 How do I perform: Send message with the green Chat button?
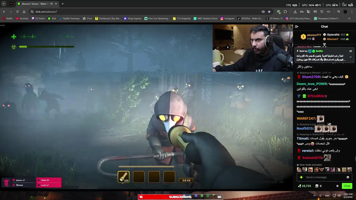[x=347, y=186]
